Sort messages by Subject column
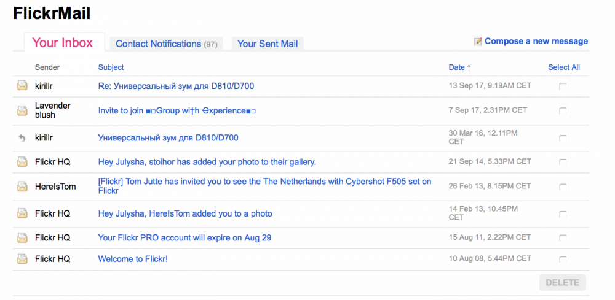615x300 pixels. [x=111, y=67]
